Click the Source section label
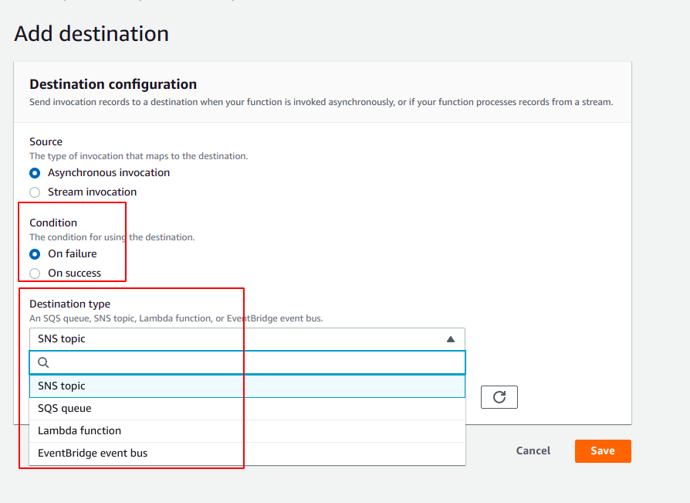 (x=46, y=141)
